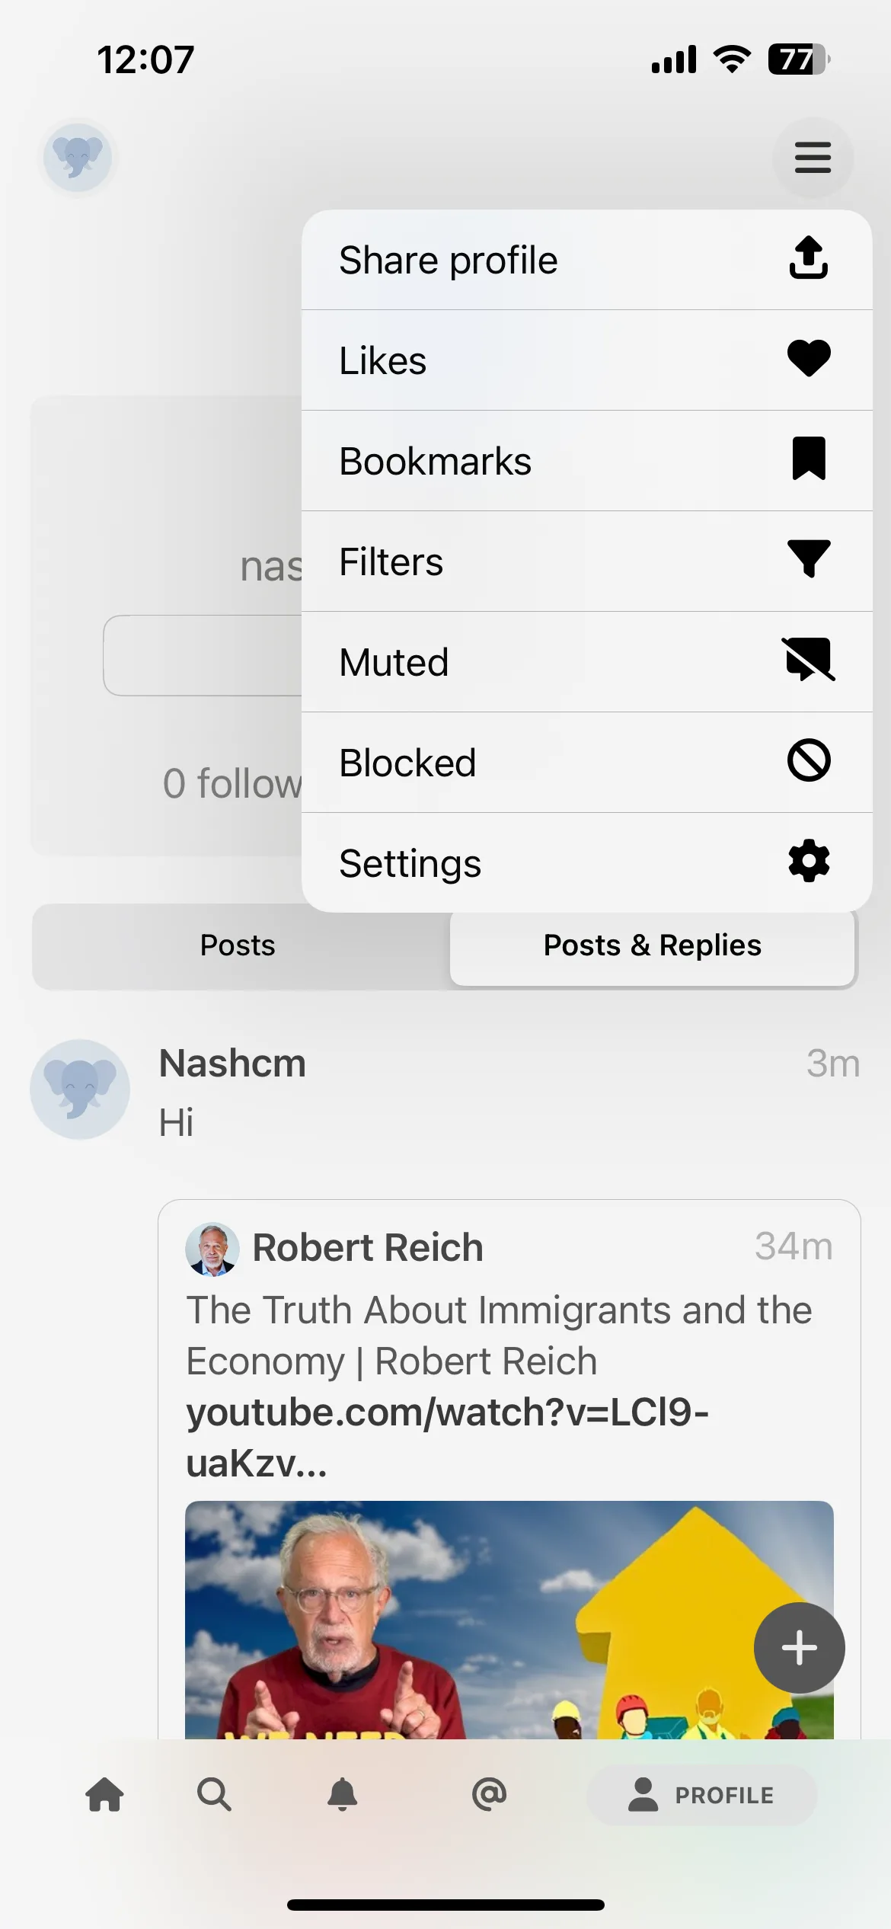The height and width of the screenshot is (1929, 891).
Task: Open notifications bell icon
Action: (343, 1794)
